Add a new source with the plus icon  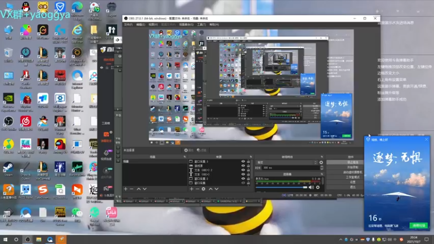(192, 189)
